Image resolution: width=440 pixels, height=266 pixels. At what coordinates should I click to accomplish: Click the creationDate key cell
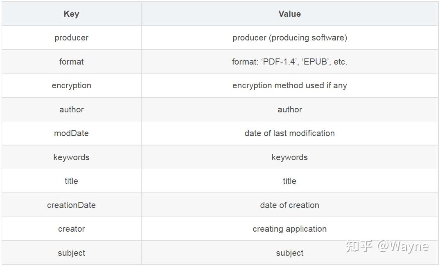tap(71, 205)
